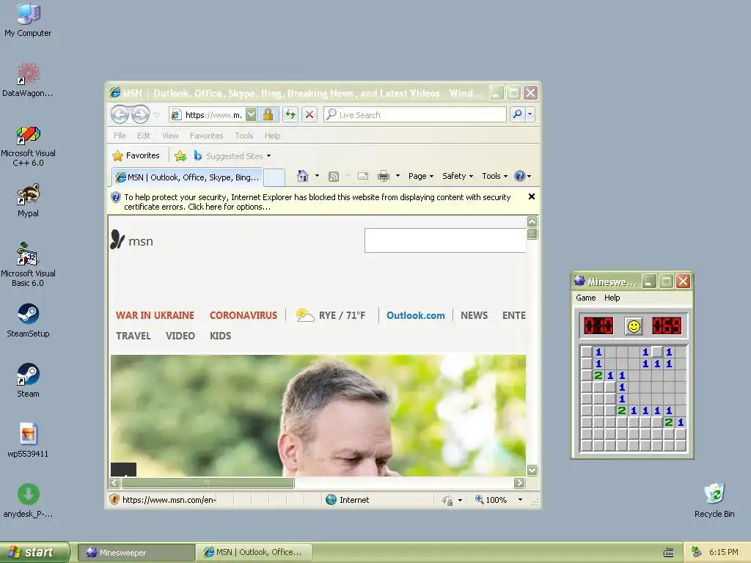Image resolution: width=751 pixels, height=563 pixels.
Task: Click the Print icon in command bar
Action: [383, 176]
